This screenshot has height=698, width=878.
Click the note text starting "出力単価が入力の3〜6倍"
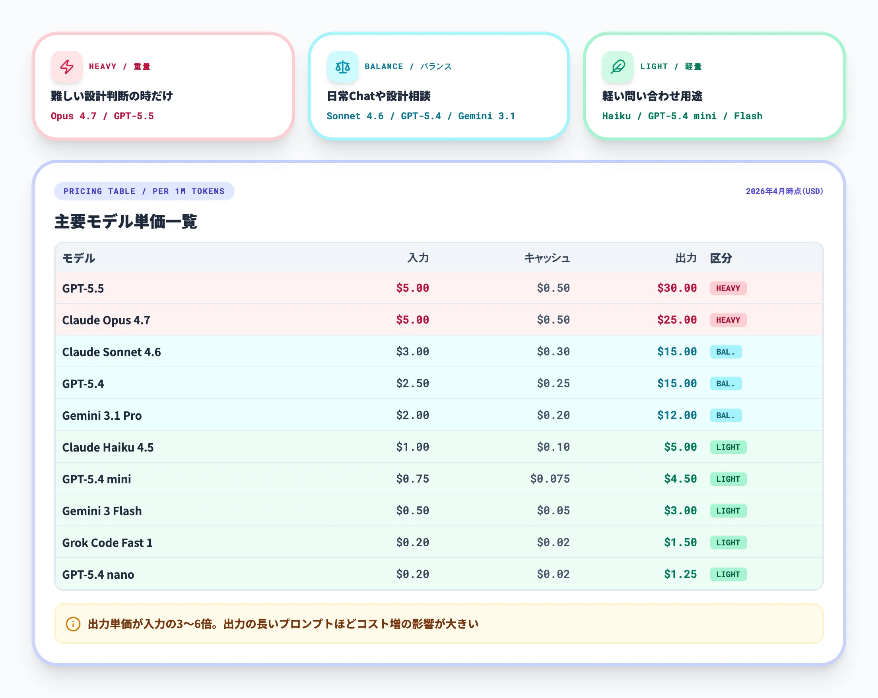click(283, 624)
